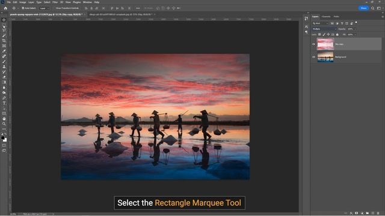Open the File menu

point(9,2)
